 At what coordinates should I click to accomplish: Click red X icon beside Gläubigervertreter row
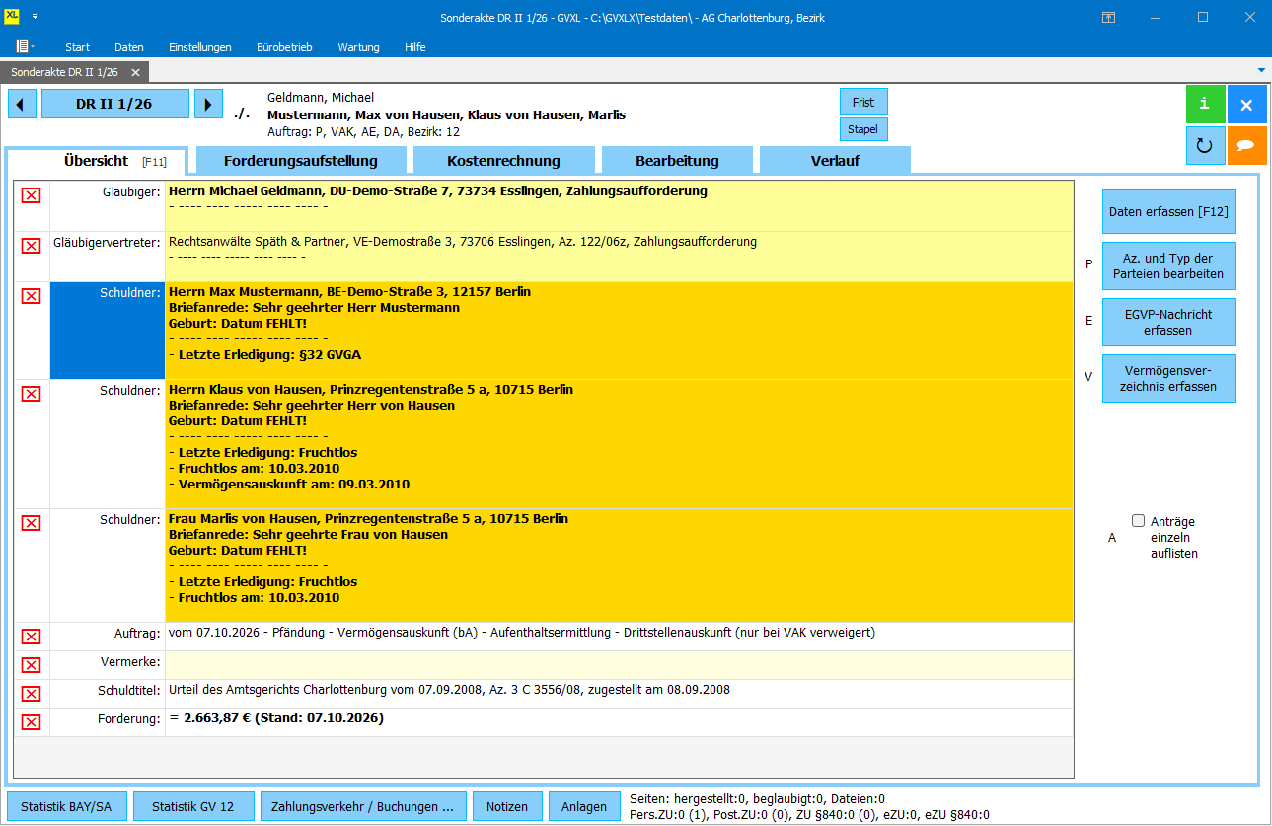pyautogui.click(x=32, y=246)
